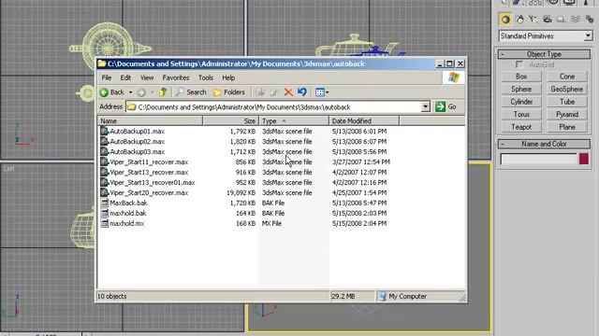This screenshot has height=336, width=599.
Task: Select the Viper_Start13_recover.max file name
Action: coord(149,172)
